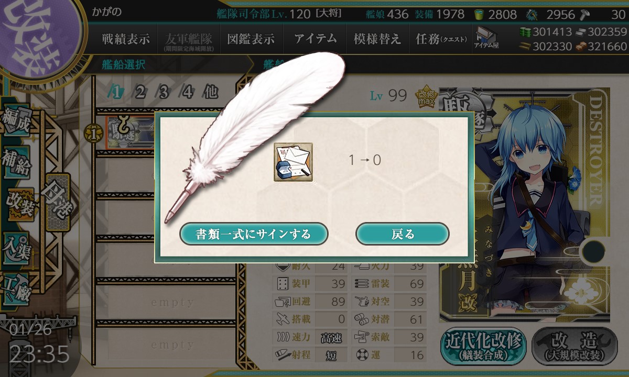
Task: Click the marriage documents ring icon
Action: [293, 162]
